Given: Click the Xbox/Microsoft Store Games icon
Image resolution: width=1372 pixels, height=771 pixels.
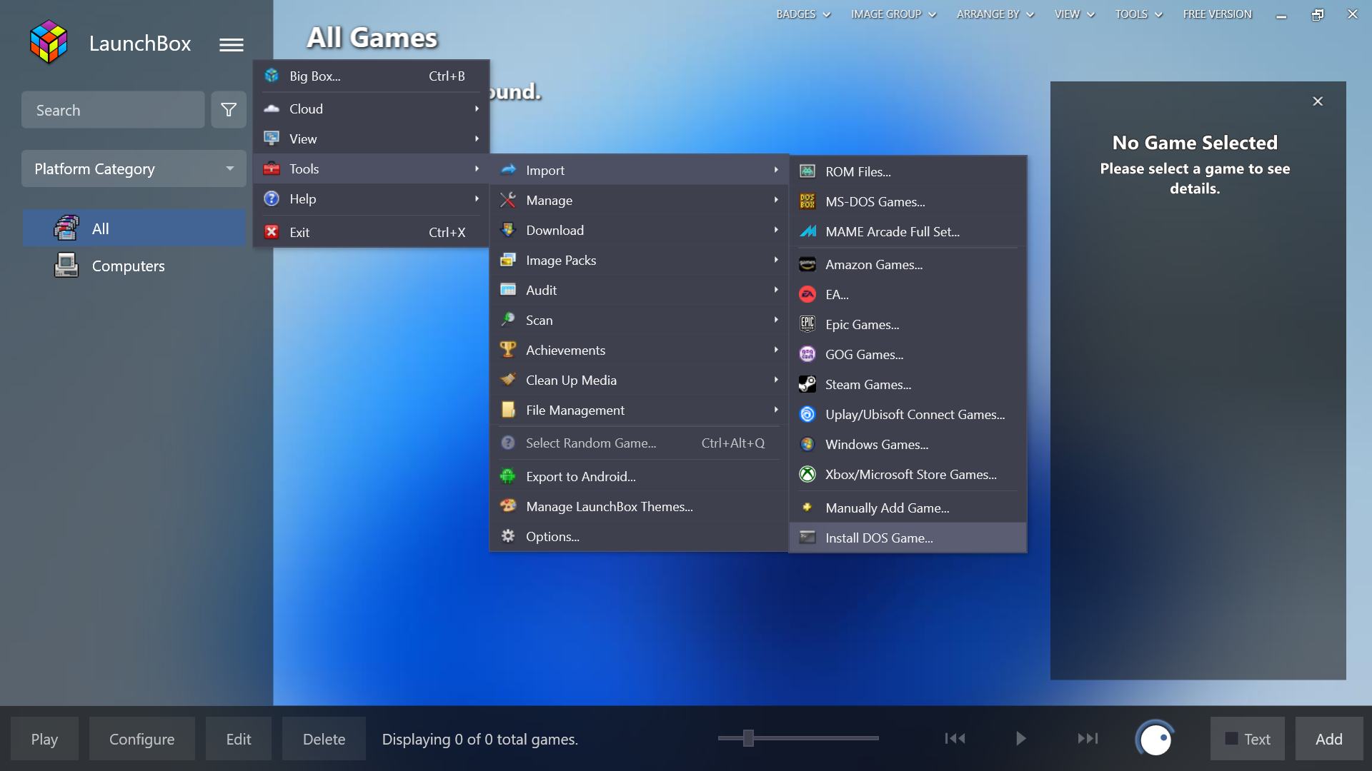Looking at the screenshot, I should [x=807, y=475].
